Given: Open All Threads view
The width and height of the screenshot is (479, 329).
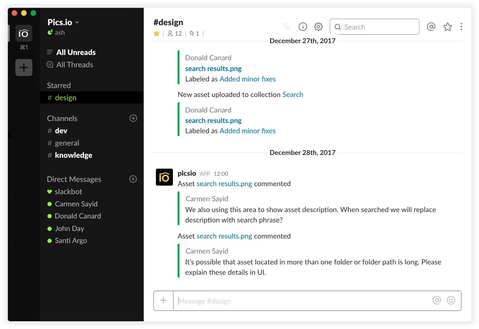Looking at the screenshot, I should (75, 65).
